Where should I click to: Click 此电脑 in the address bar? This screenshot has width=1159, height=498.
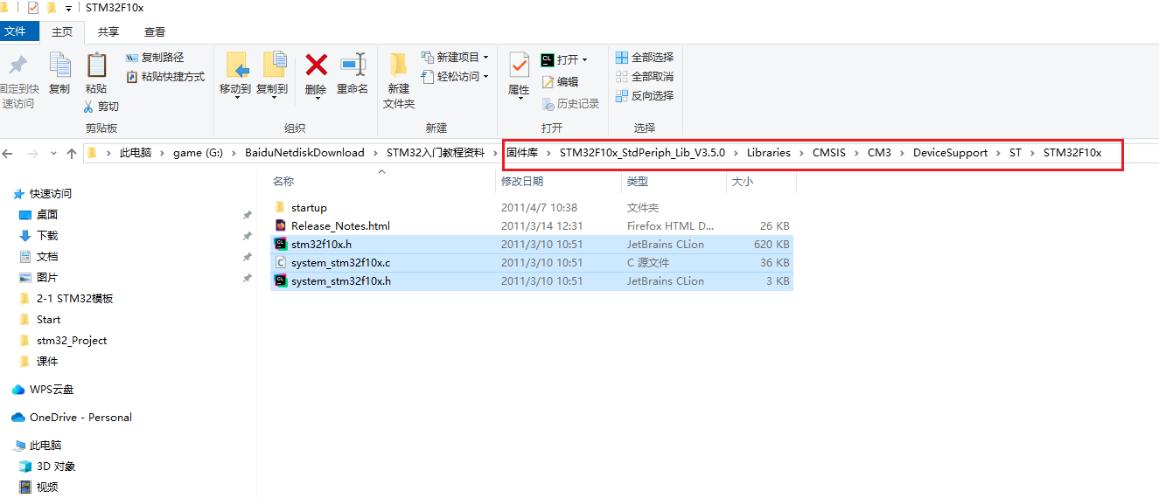click(x=136, y=153)
